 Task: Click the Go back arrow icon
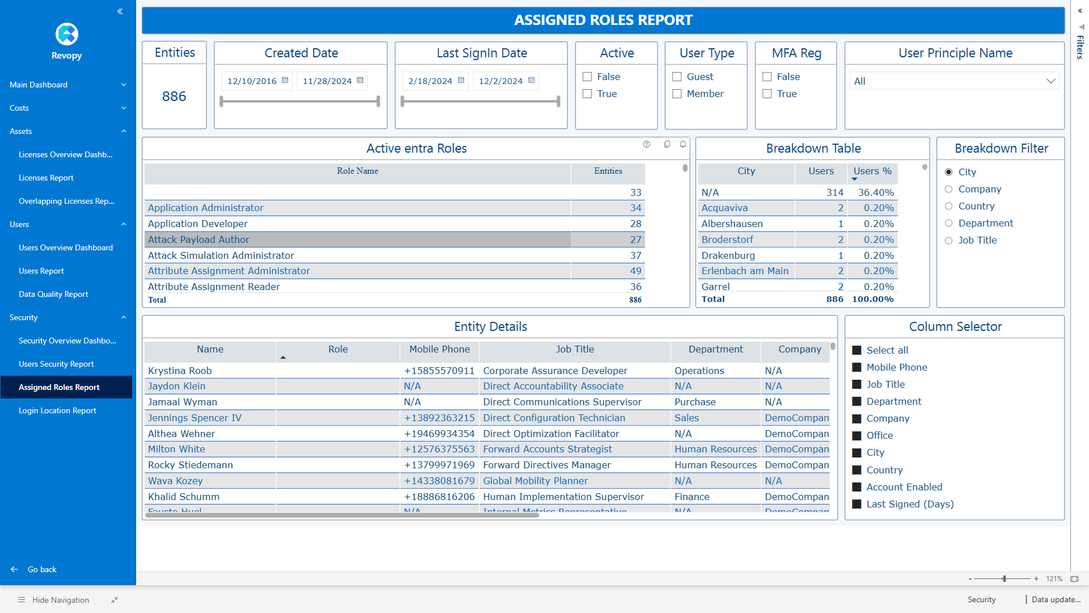14,569
